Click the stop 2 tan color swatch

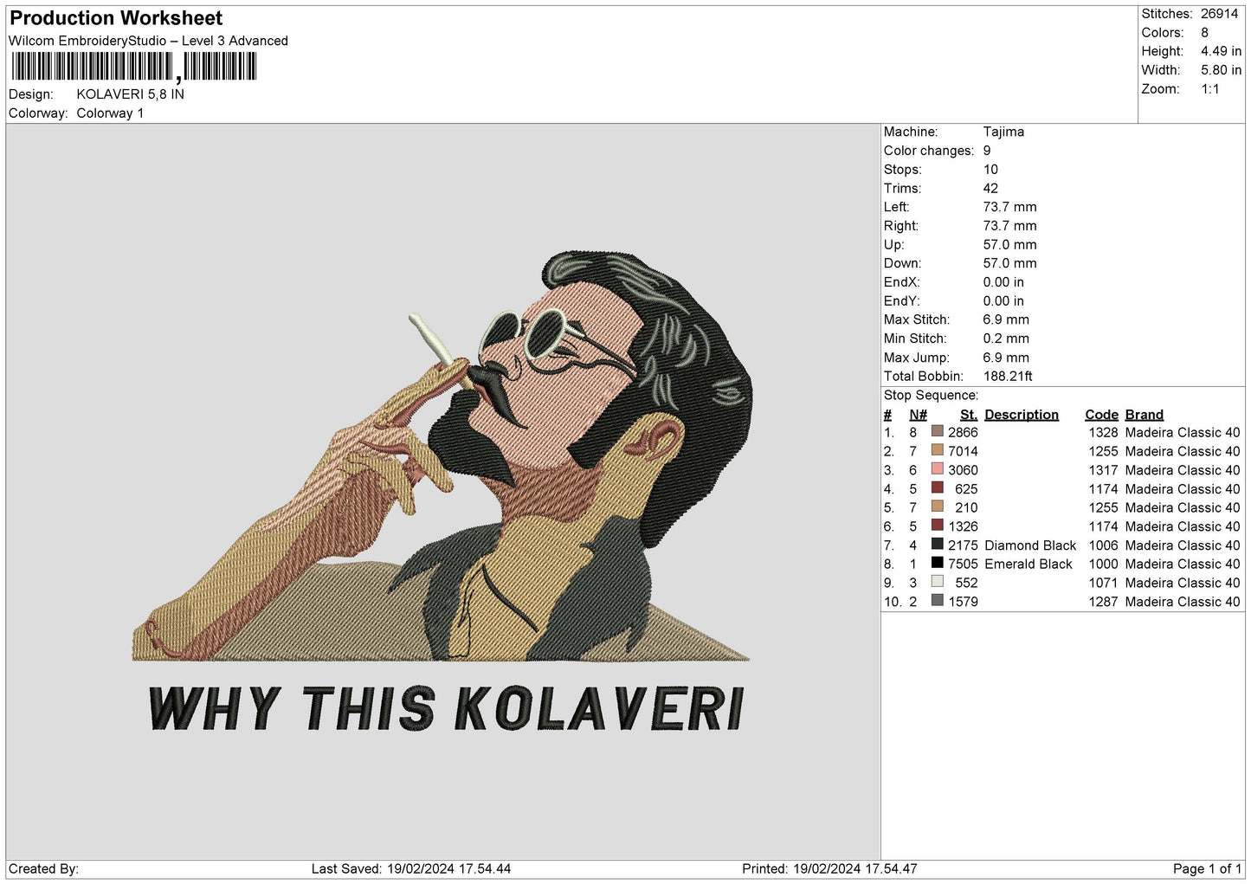937,450
